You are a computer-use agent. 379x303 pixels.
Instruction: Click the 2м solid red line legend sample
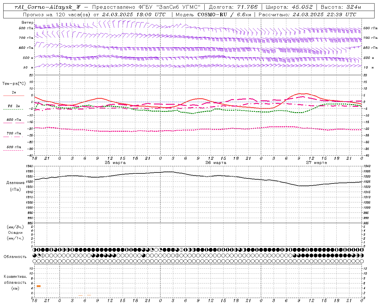pos(14,96)
